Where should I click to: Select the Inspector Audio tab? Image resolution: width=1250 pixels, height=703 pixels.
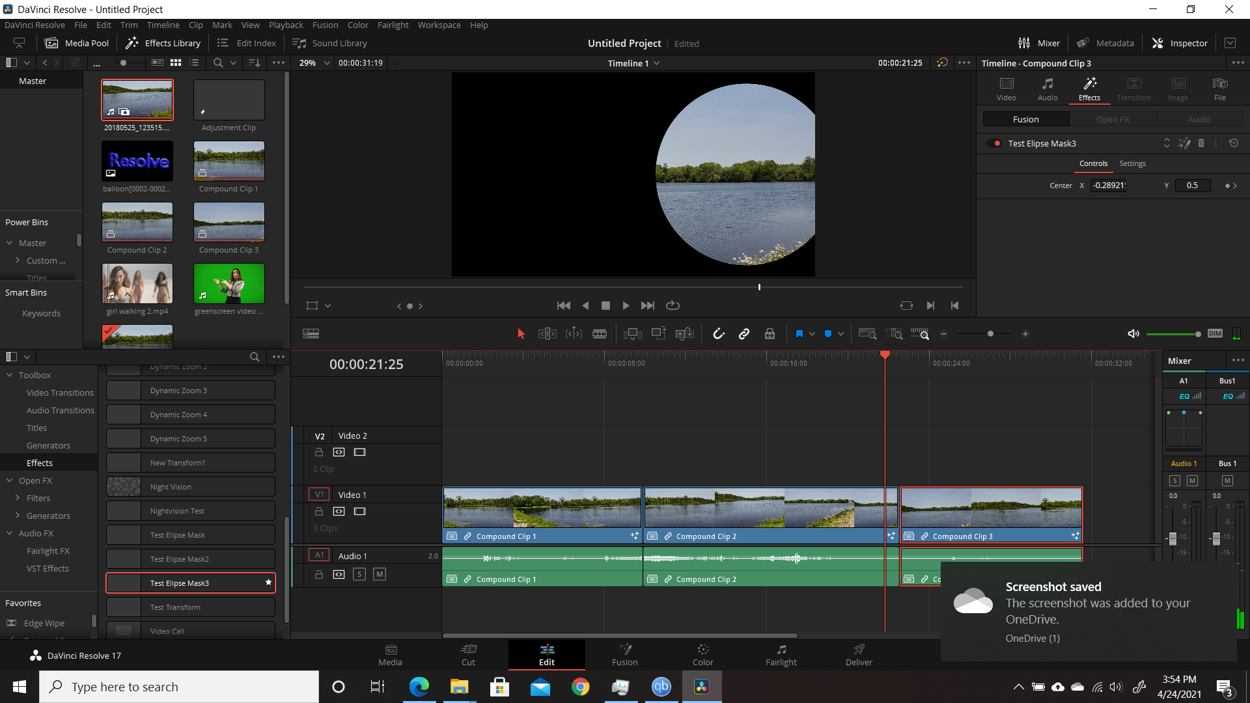[x=1048, y=89]
